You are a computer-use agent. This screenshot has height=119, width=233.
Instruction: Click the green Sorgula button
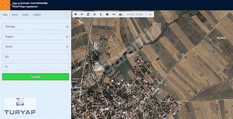[x=36, y=77]
